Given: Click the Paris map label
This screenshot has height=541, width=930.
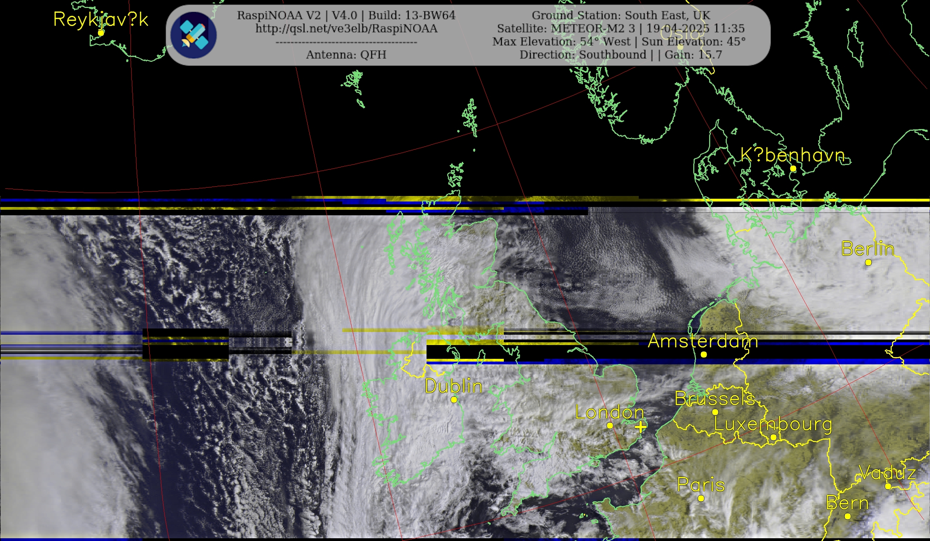Looking at the screenshot, I should (x=701, y=484).
